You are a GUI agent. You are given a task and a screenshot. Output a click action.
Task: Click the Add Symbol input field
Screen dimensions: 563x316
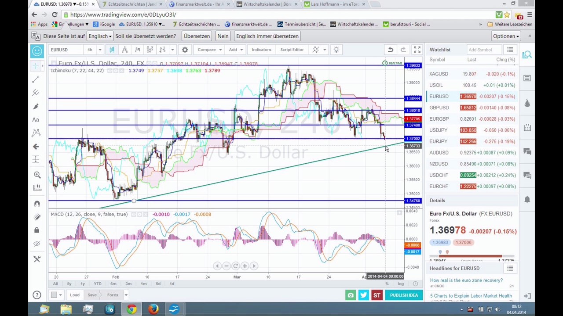click(484, 50)
